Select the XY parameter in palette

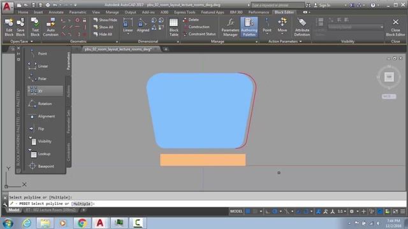[x=45, y=91]
